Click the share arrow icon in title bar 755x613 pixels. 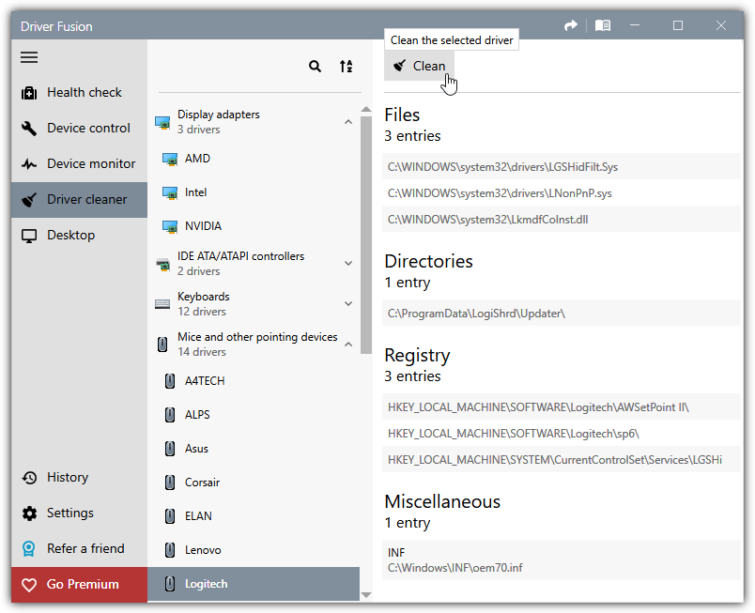point(571,25)
